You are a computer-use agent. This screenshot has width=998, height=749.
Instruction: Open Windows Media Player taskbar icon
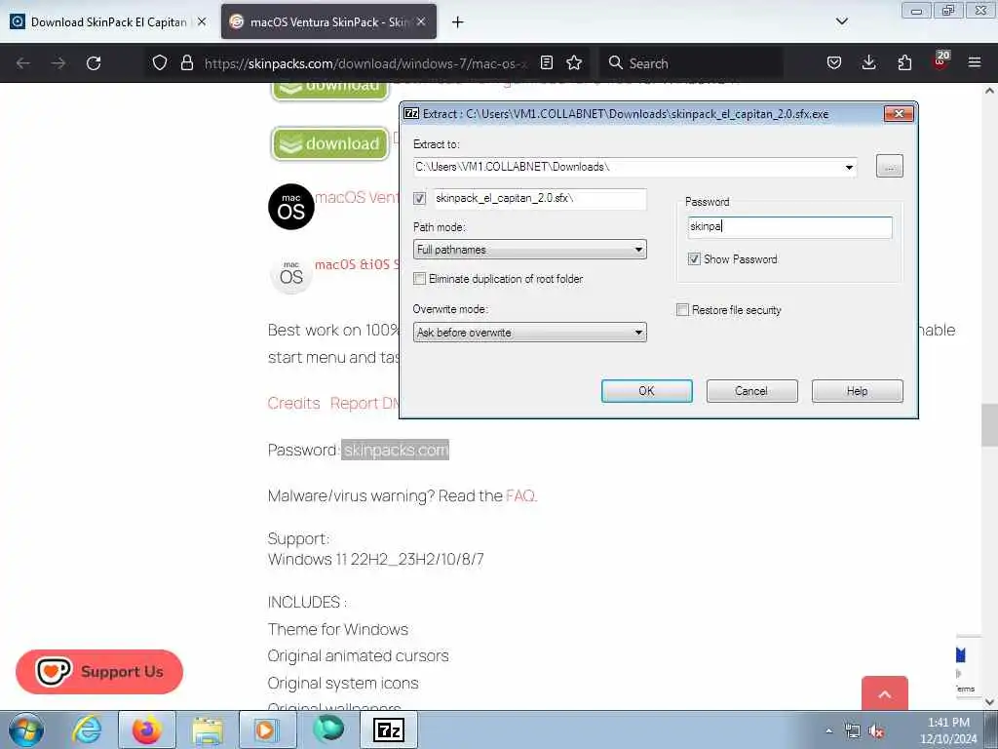click(x=268, y=729)
